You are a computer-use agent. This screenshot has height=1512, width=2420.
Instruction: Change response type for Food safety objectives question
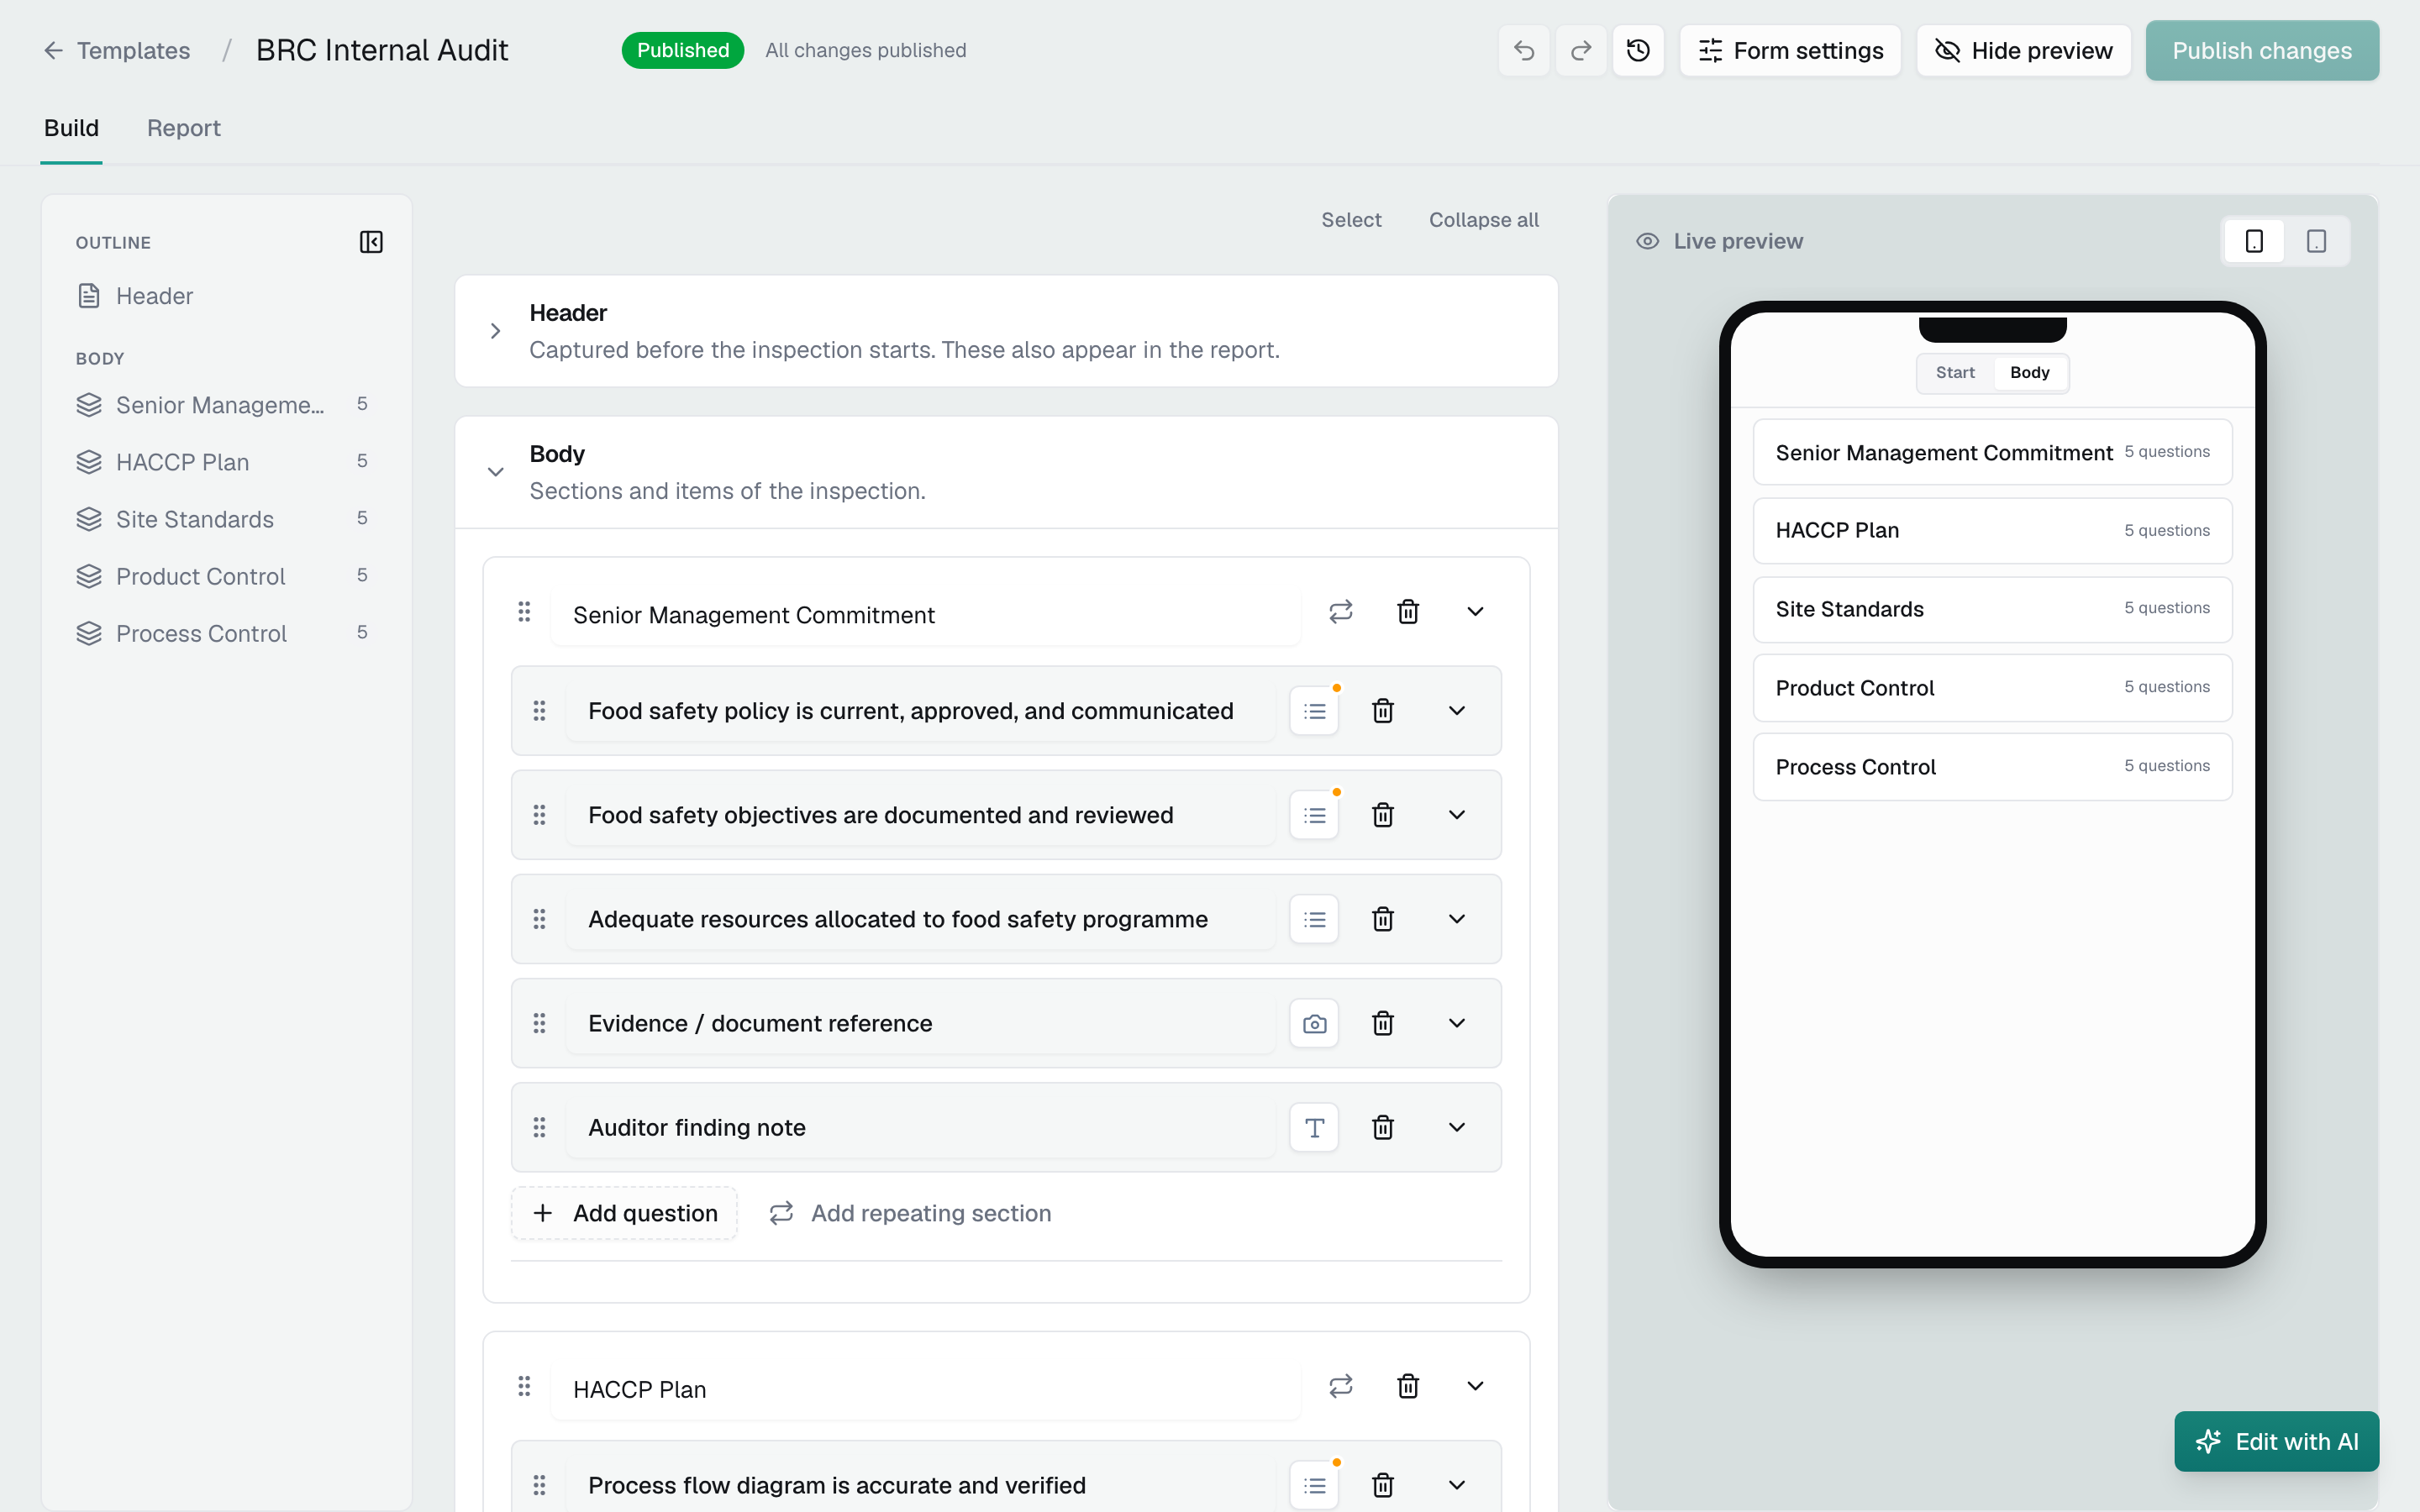(x=1314, y=815)
